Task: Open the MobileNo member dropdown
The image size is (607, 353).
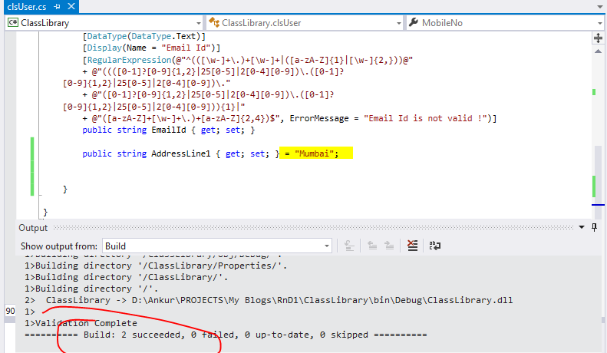Action: pyautogui.click(x=600, y=23)
